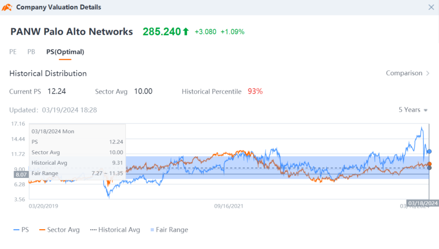Click the 93% Historical Percentile value
Screen dimensions: 439x249
click(x=255, y=92)
